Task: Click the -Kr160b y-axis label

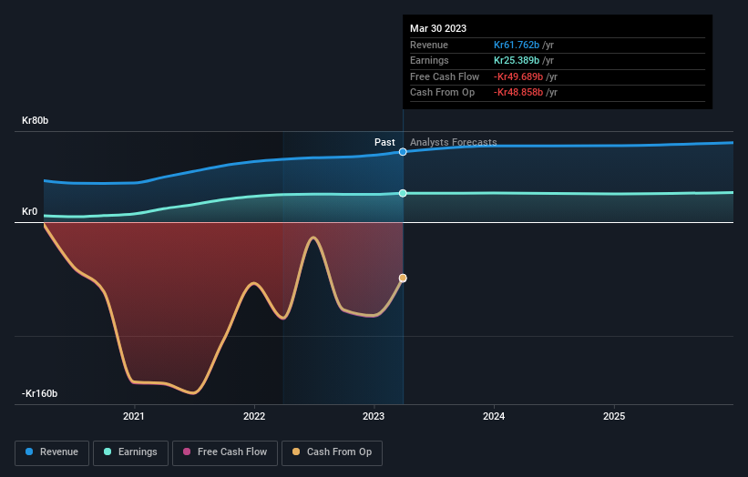Action: [39, 393]
